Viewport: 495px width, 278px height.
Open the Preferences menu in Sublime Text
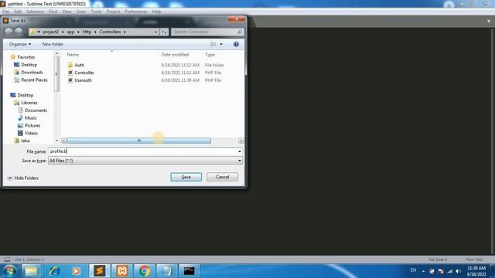[x=136, y=12]
